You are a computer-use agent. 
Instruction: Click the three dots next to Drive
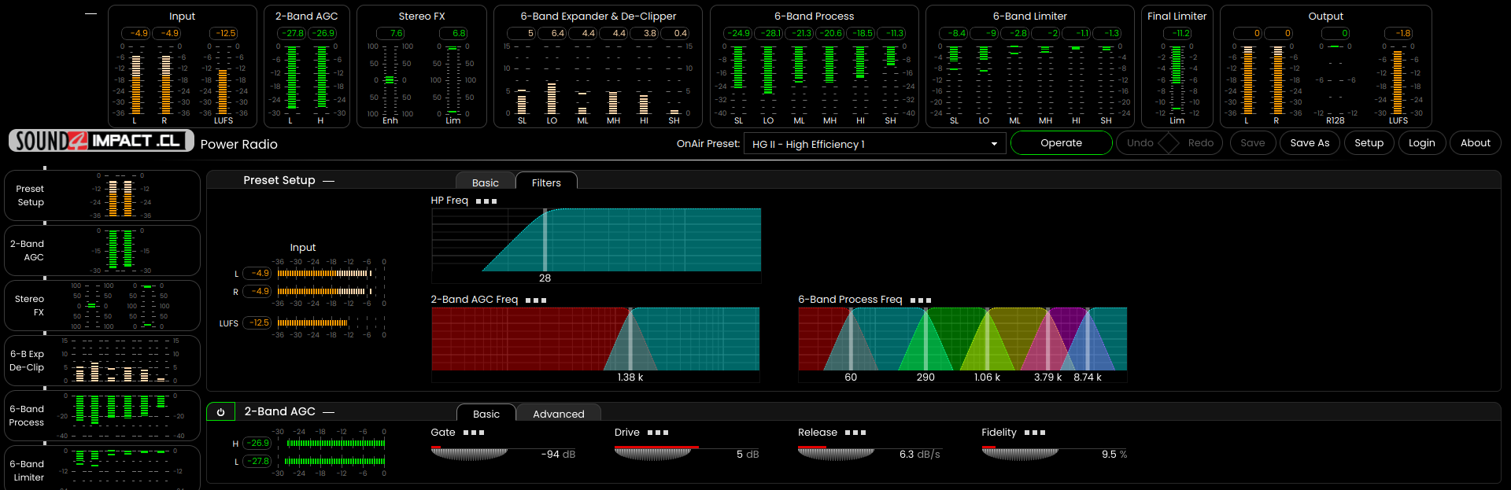point(658,433)
